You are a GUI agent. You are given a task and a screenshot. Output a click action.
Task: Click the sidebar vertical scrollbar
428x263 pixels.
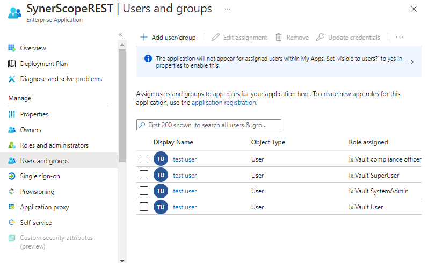pyautogui.click(x=122, y=107)
